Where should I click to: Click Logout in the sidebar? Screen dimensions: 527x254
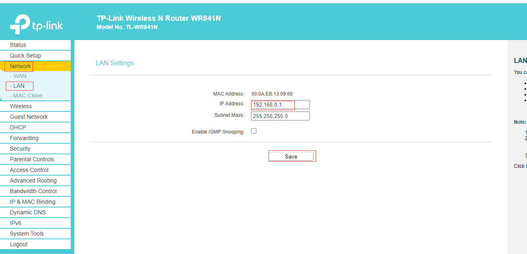36,244
